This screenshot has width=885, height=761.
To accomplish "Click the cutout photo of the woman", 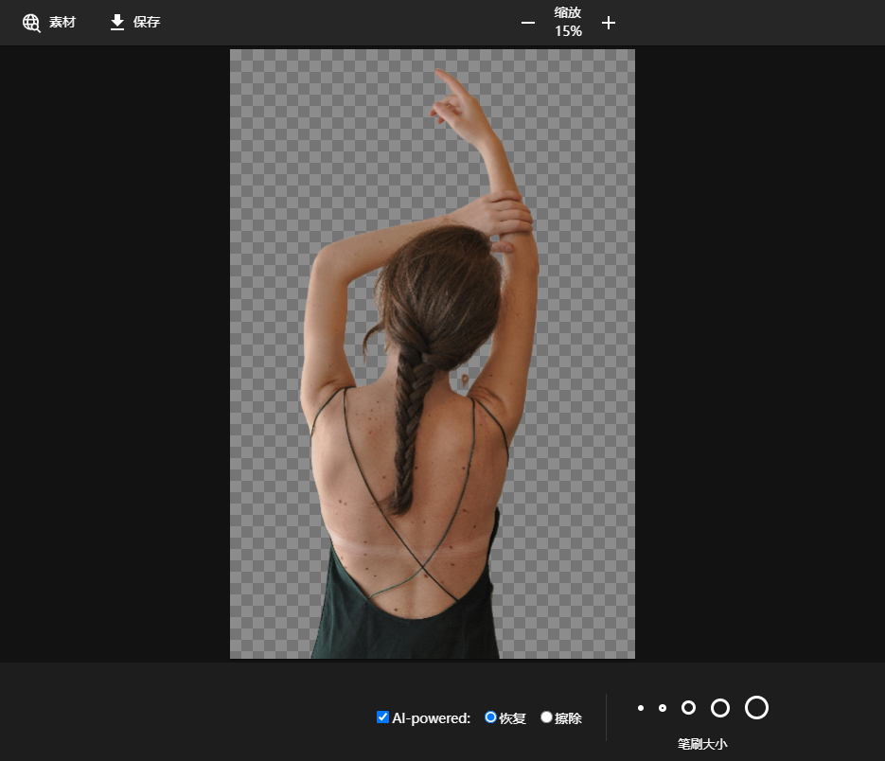I will pos(433,354).
